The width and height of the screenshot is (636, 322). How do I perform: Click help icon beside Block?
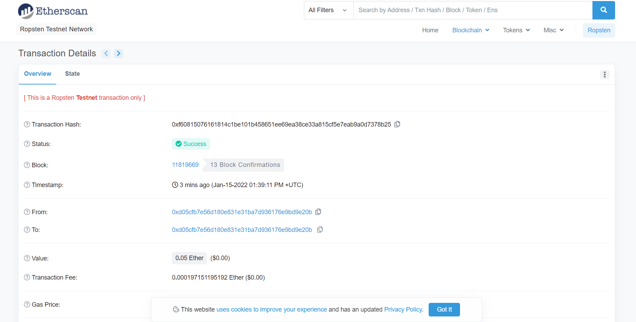[x=27, y=165]
